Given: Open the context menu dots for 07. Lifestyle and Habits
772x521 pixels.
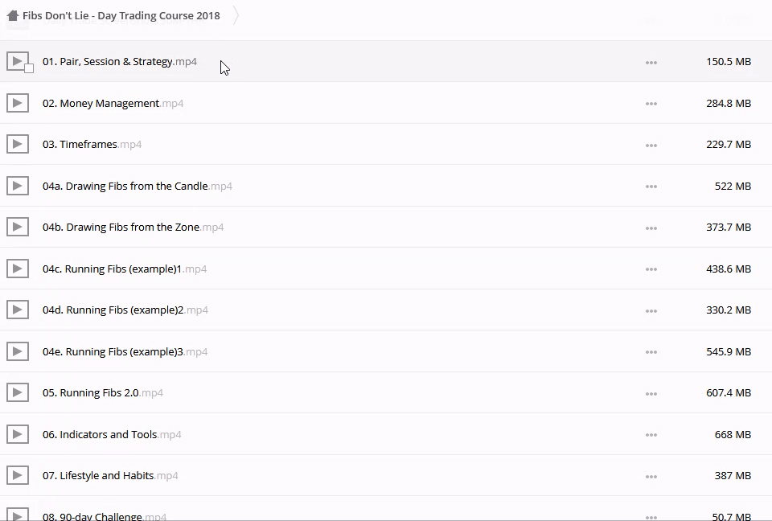Looking at the screenshot, I should point(651,476).
